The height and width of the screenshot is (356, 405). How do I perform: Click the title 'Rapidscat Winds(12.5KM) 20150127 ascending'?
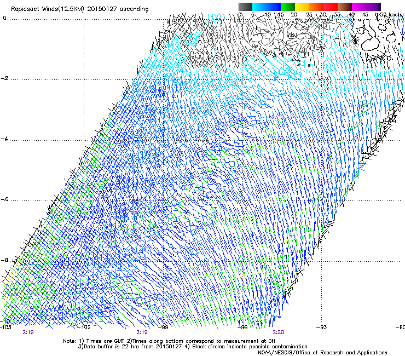(x=80, y=9)
